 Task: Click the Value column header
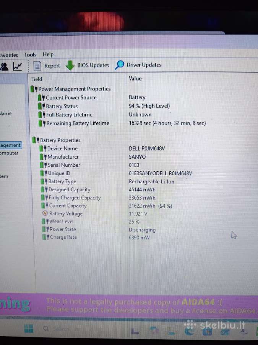click(135, 79)
